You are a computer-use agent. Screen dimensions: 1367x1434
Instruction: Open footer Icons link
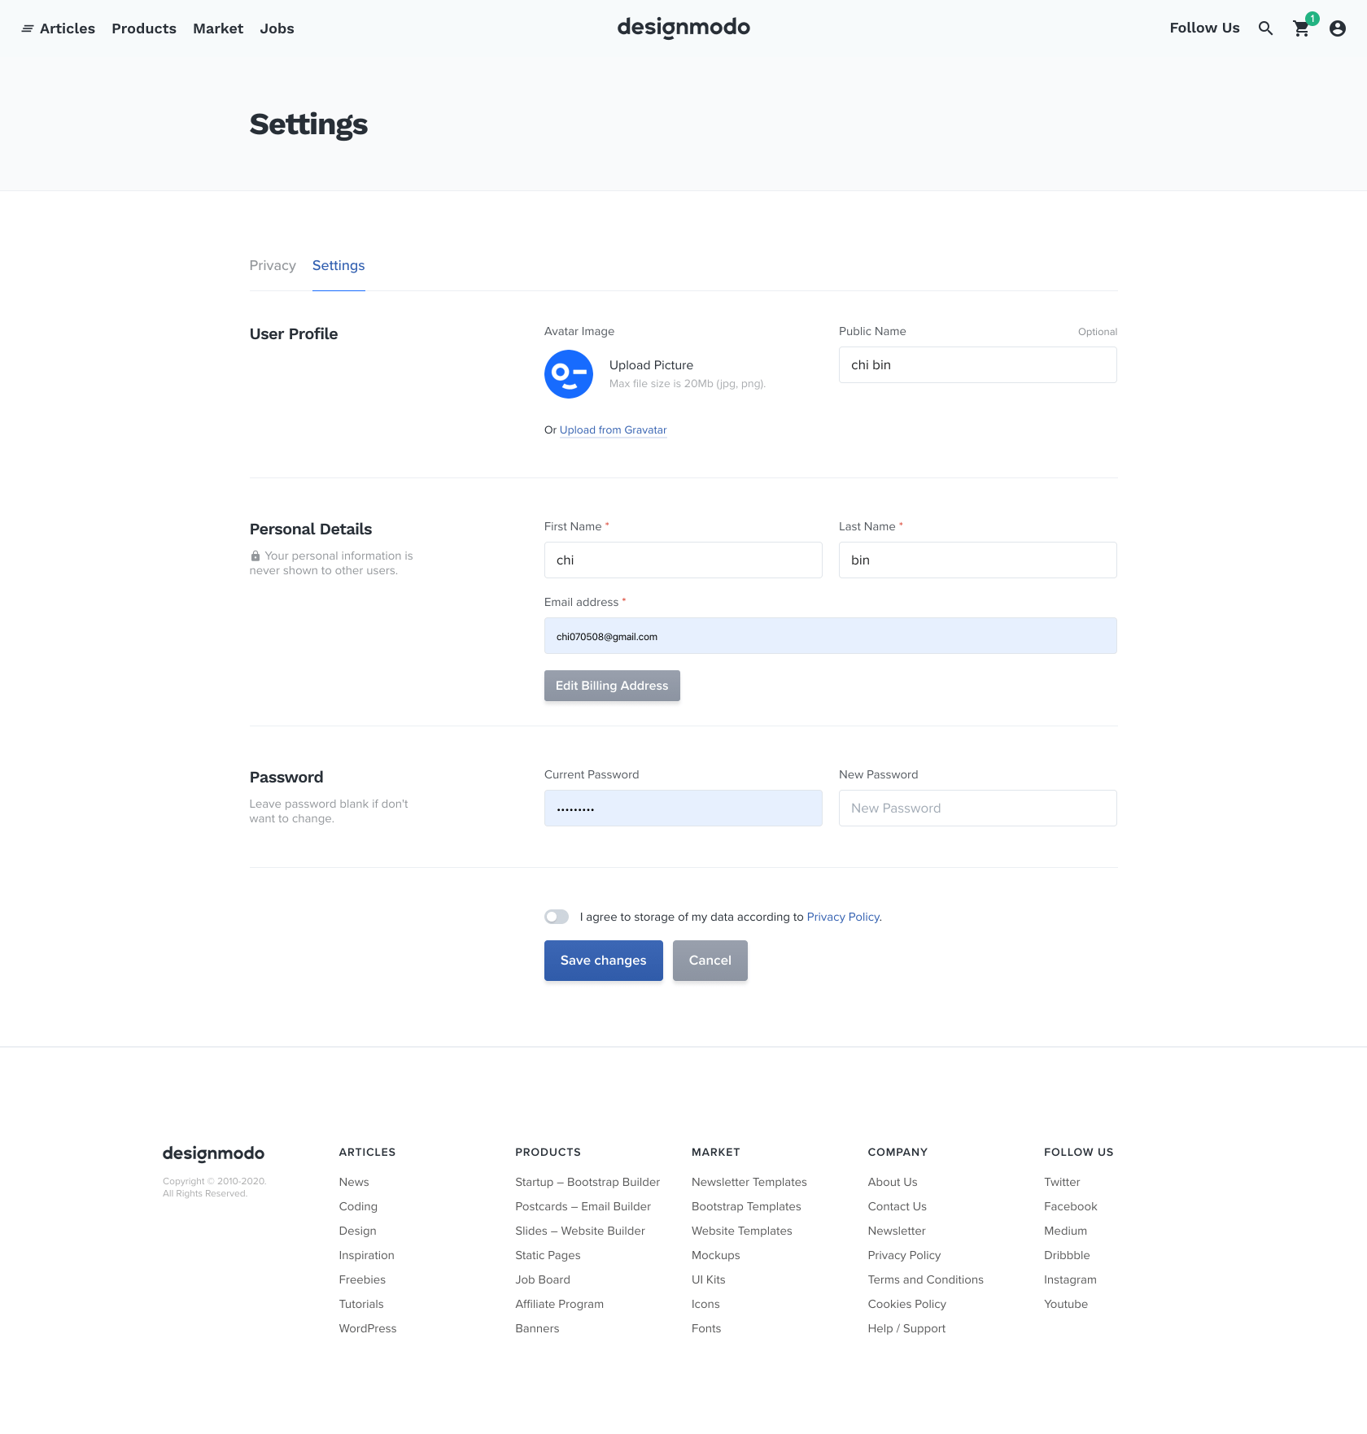(705, 1304)
